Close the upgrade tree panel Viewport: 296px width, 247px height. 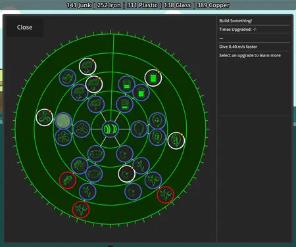(24, 28)
